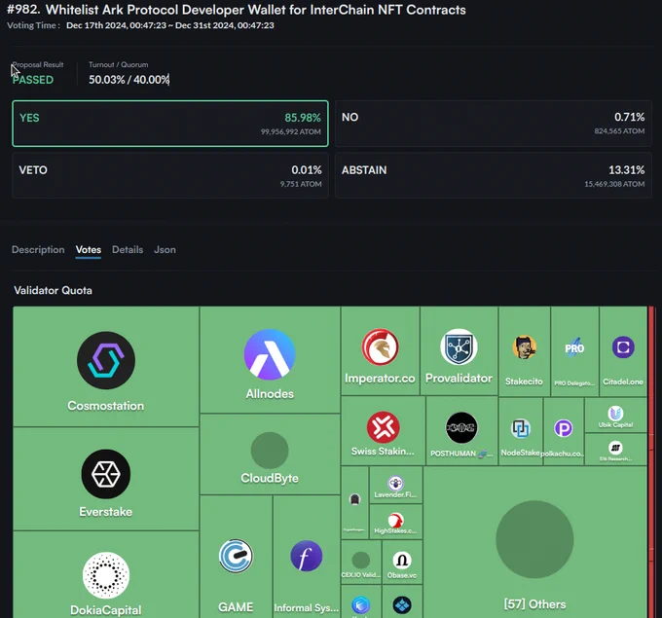Click the Ubik Capital logo
662x618 pixels.
(x=615, y=413)
